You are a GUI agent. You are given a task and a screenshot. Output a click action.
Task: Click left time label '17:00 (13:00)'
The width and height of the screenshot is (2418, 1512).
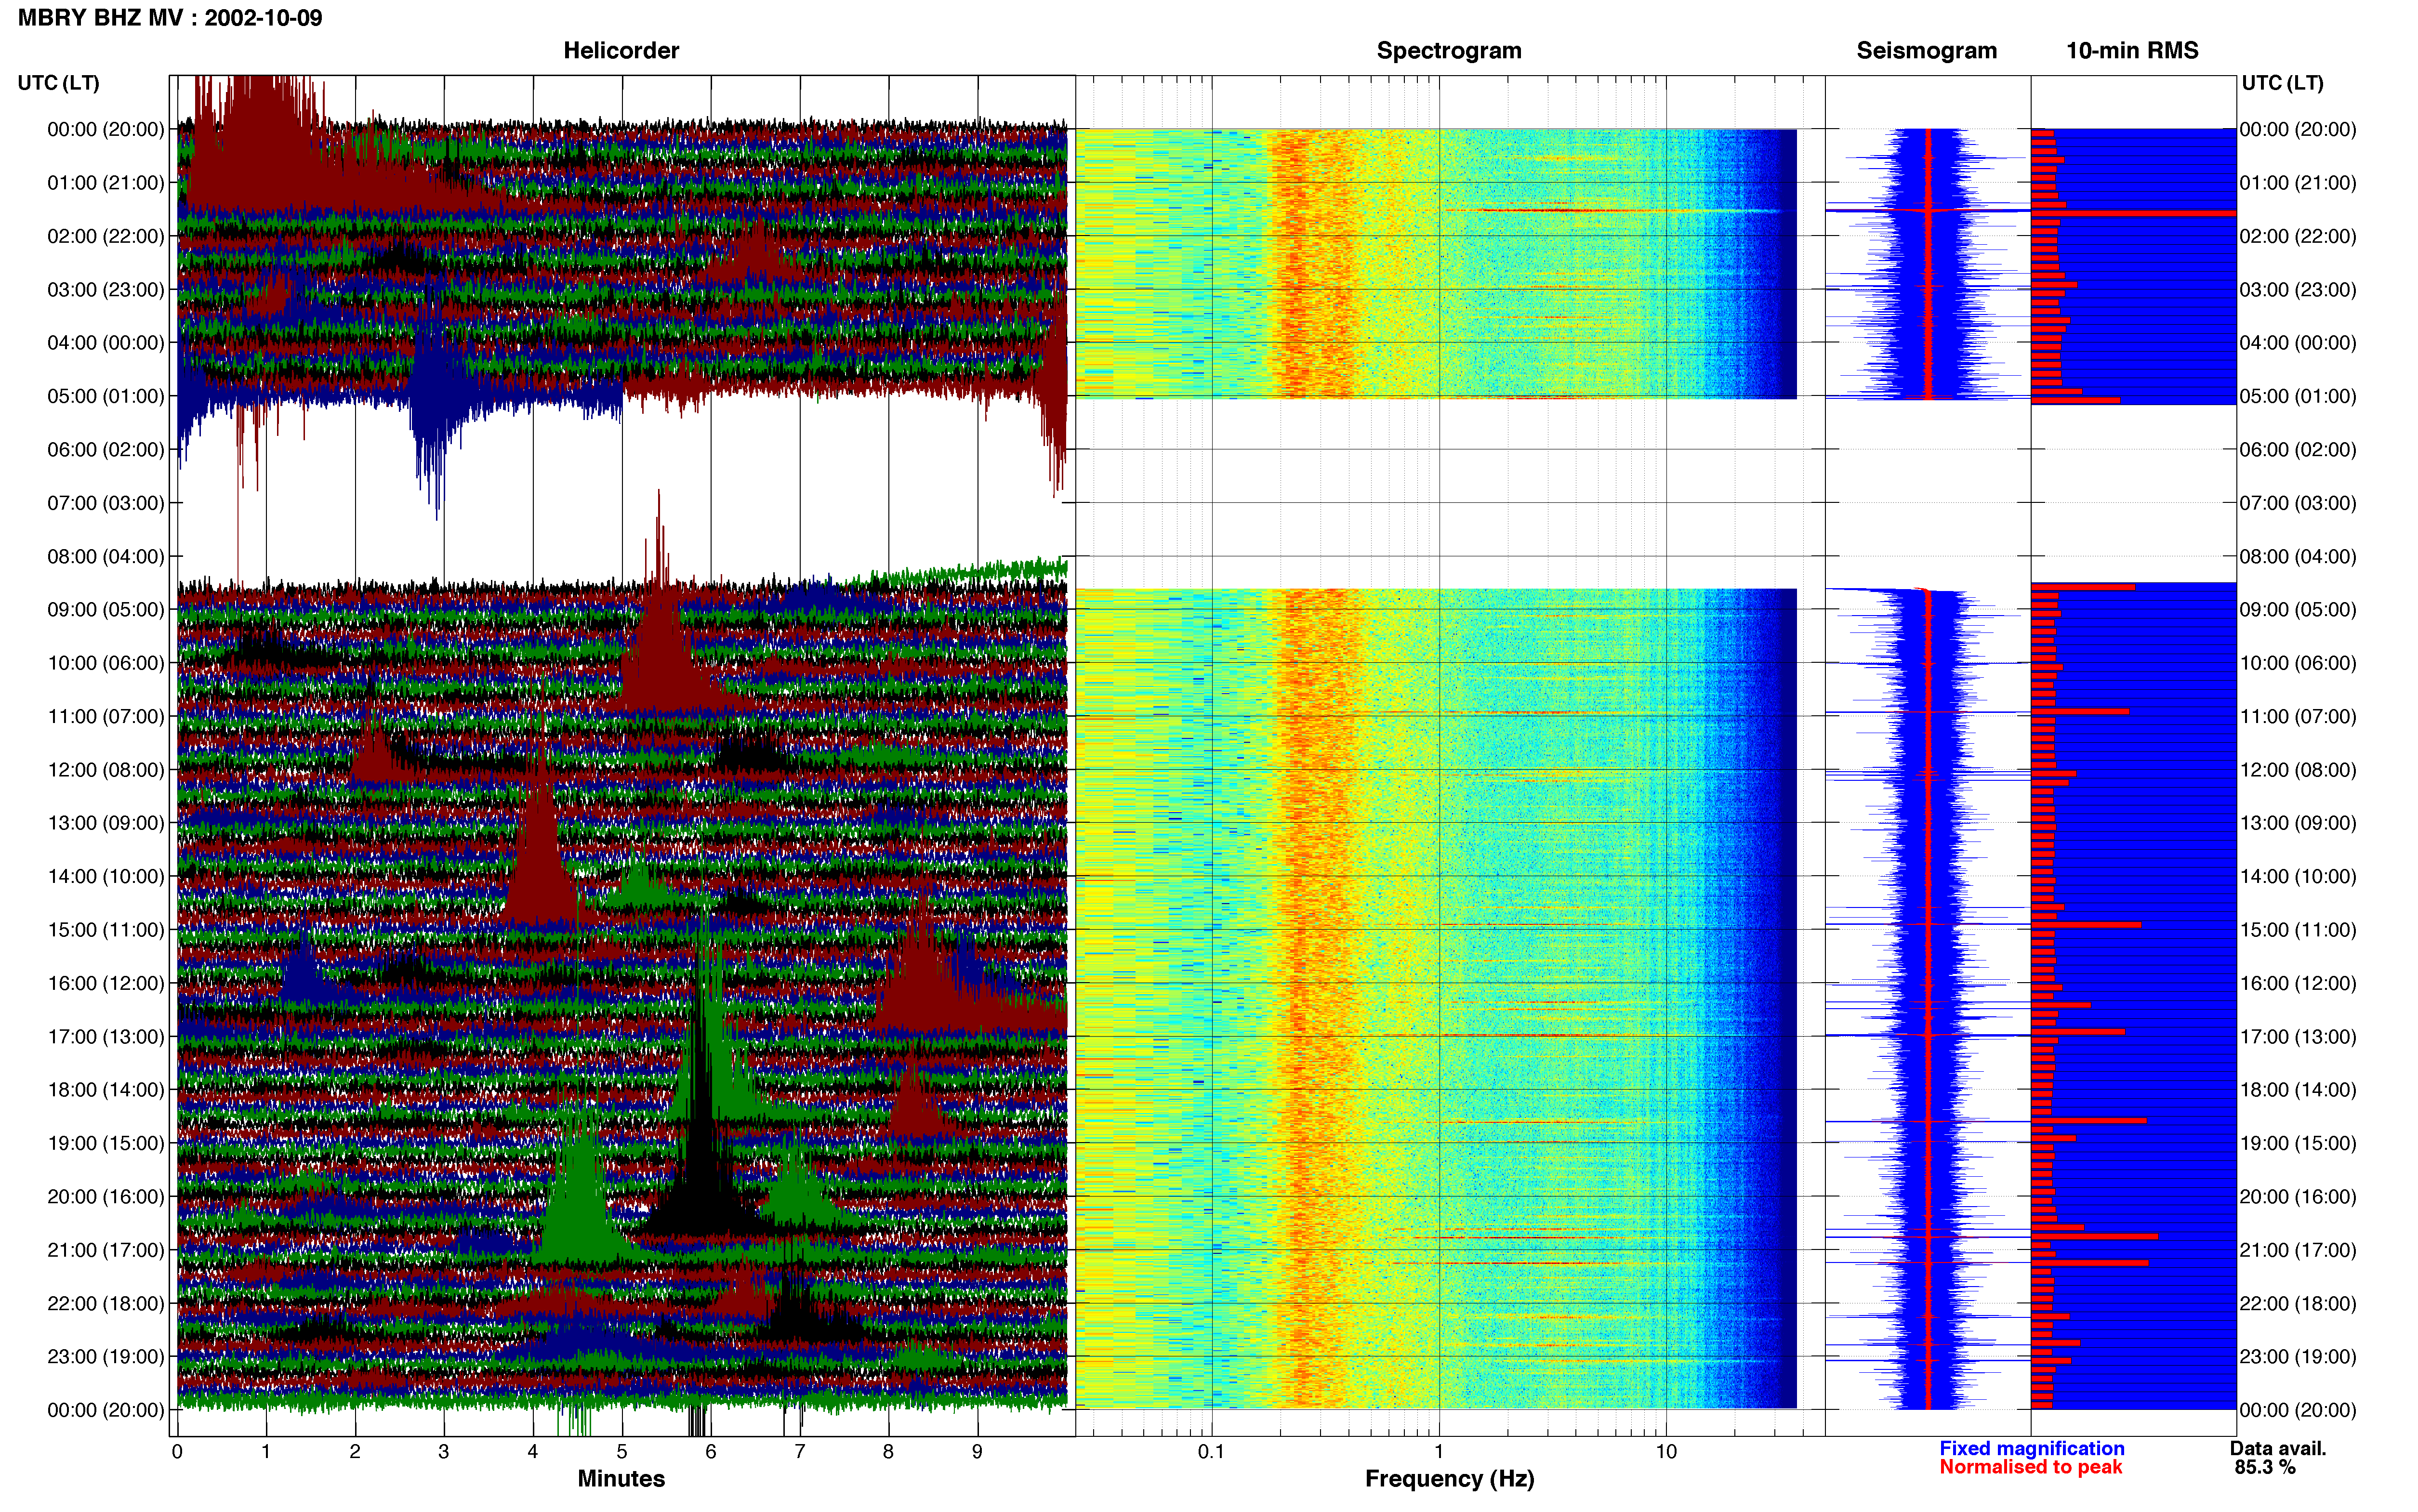(106, 1037)
